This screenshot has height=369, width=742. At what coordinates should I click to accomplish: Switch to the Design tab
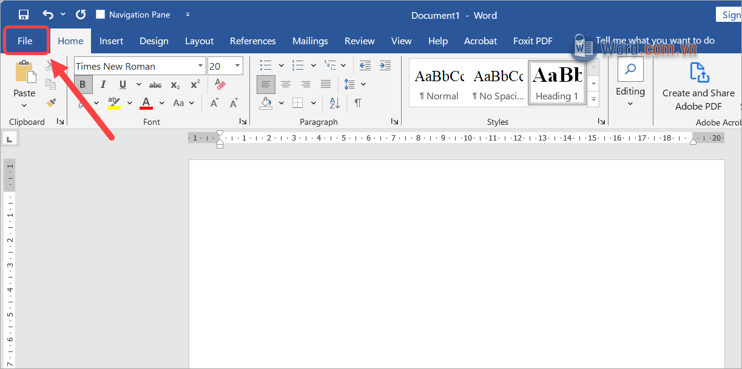coord(154,41)
